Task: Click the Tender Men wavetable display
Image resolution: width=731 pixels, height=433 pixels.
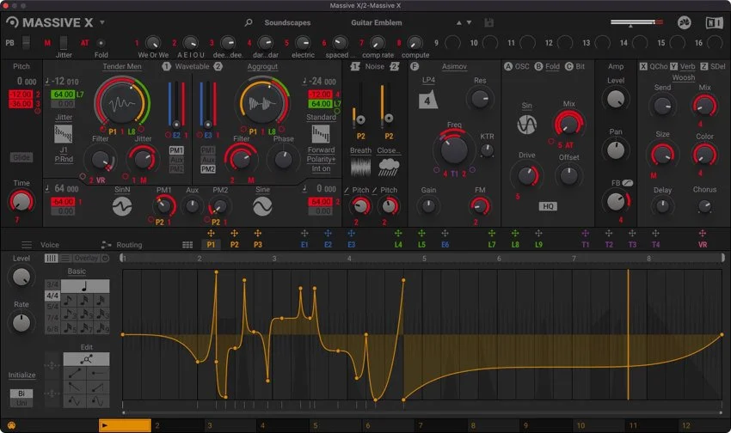Action: pyautogui.click(x=122, y=103)
